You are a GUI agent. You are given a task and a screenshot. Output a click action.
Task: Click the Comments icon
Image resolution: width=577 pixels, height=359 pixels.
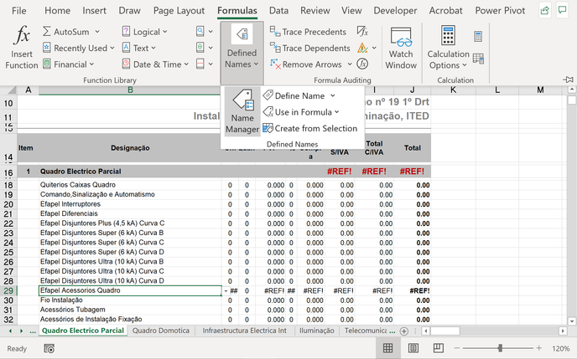(562, 10)
